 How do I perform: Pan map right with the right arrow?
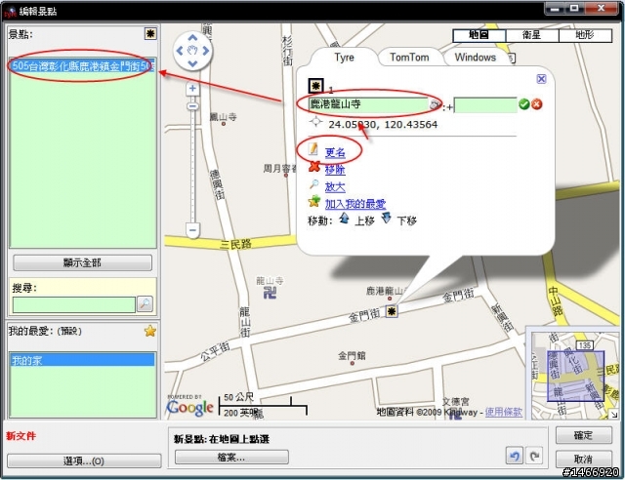[206, 51]
